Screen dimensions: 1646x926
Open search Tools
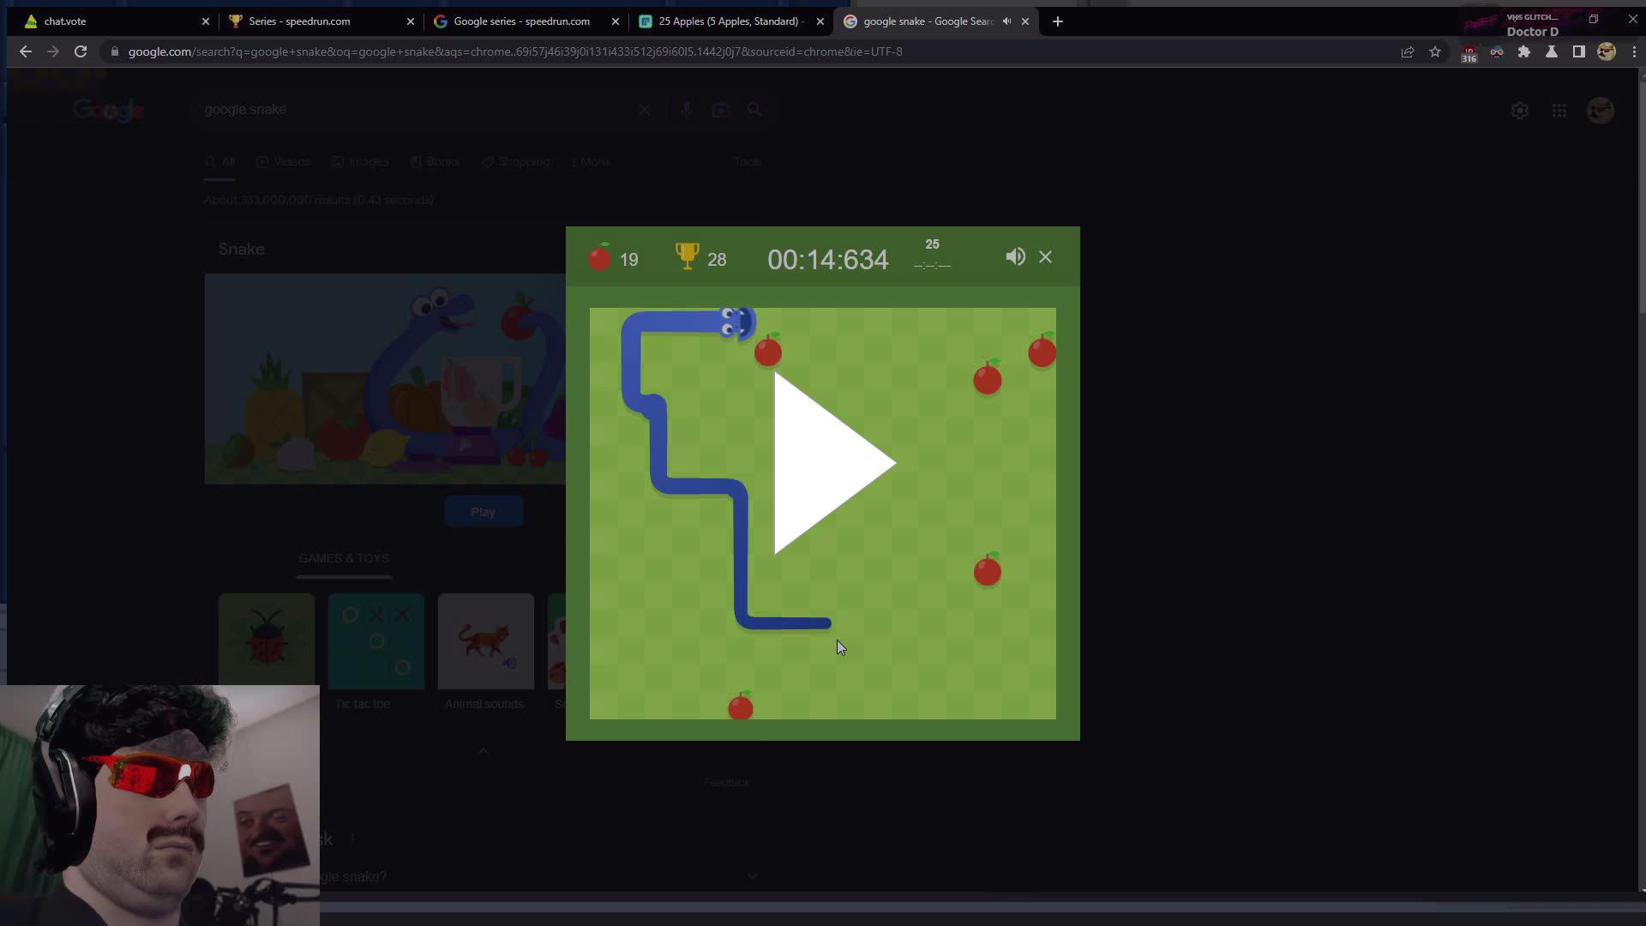(748, 161)
